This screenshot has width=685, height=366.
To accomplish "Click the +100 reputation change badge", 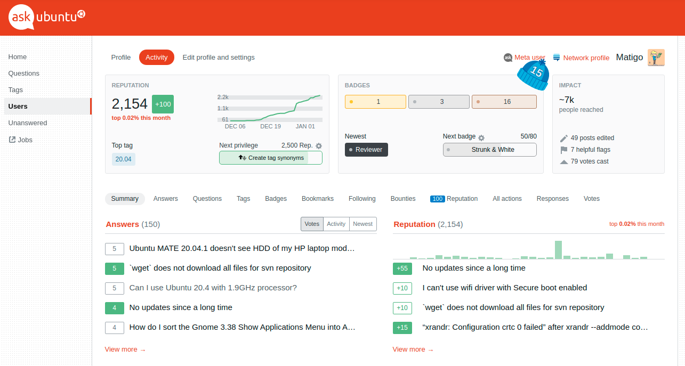I will pos(163,104).
